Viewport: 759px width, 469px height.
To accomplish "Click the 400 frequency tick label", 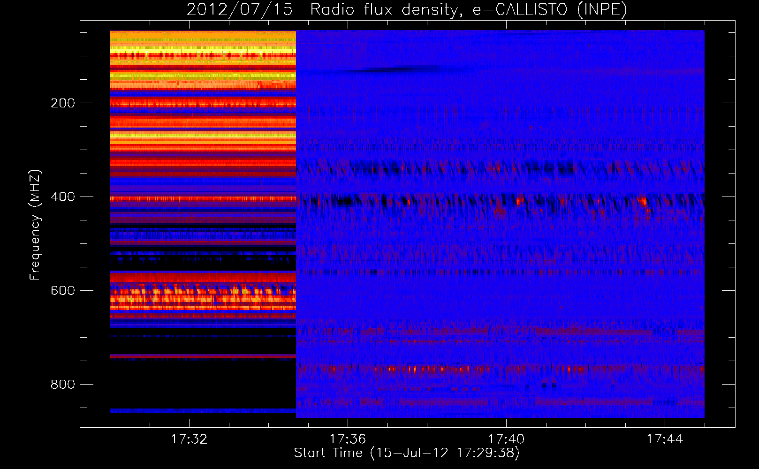I will 63,197.
